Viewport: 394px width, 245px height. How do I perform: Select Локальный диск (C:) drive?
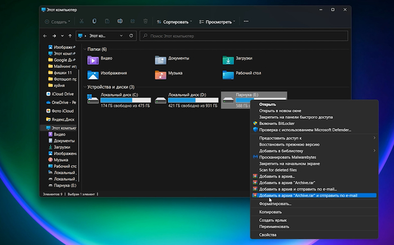119,100
